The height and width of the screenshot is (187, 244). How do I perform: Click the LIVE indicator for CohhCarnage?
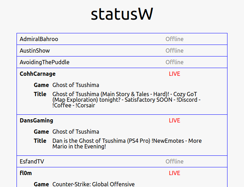(174, 74)
